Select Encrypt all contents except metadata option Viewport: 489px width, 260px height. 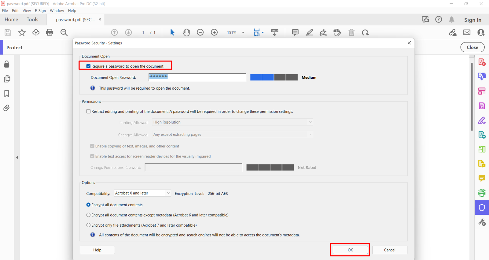click(x=88, y=215)
